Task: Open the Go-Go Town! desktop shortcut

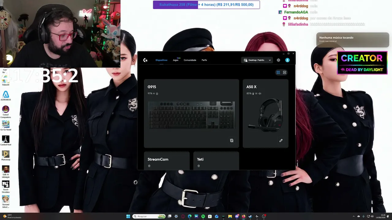Action: tap(6, 126)
